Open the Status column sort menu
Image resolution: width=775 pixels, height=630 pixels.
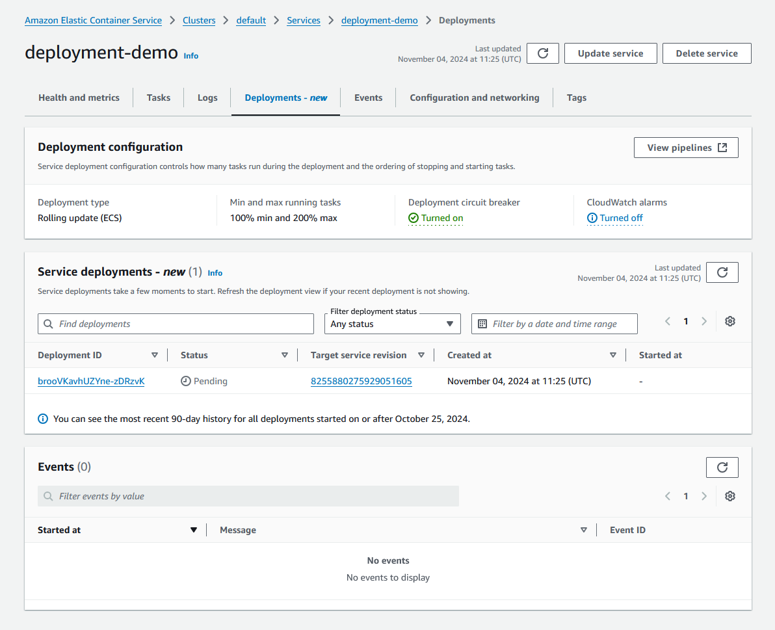click(285, 355)
